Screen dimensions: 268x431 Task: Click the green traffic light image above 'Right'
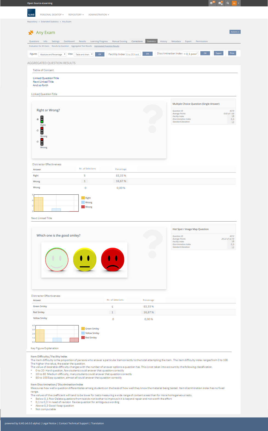(x=42, y=119)
